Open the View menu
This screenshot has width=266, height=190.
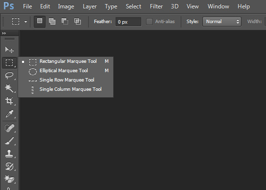point(193,6)
